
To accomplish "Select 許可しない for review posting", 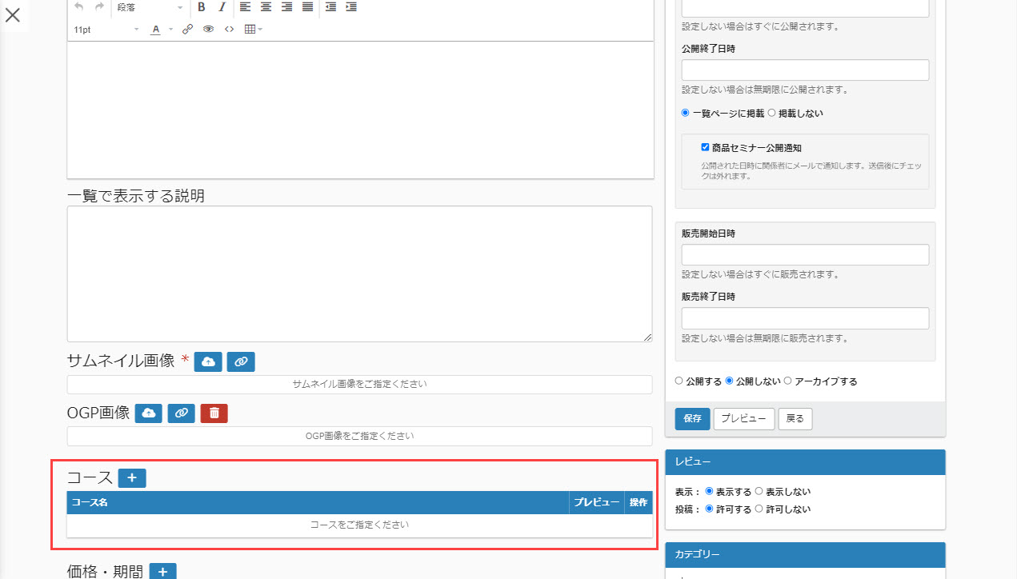I will (759, 509).
